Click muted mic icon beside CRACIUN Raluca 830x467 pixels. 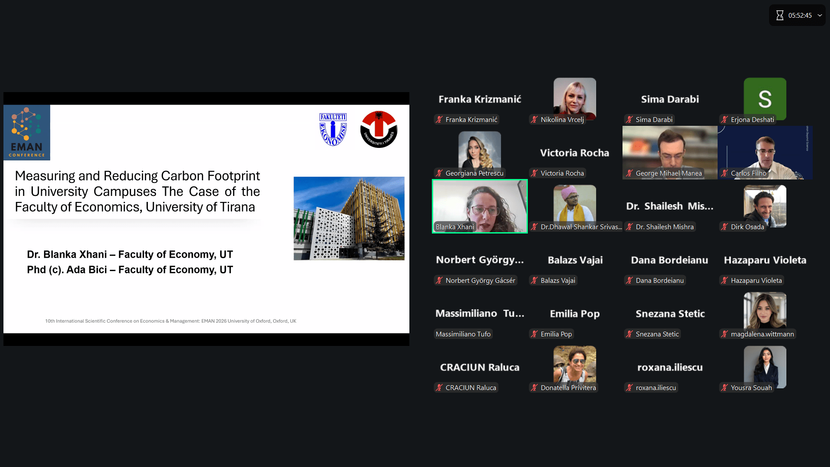tap(439, 388)
